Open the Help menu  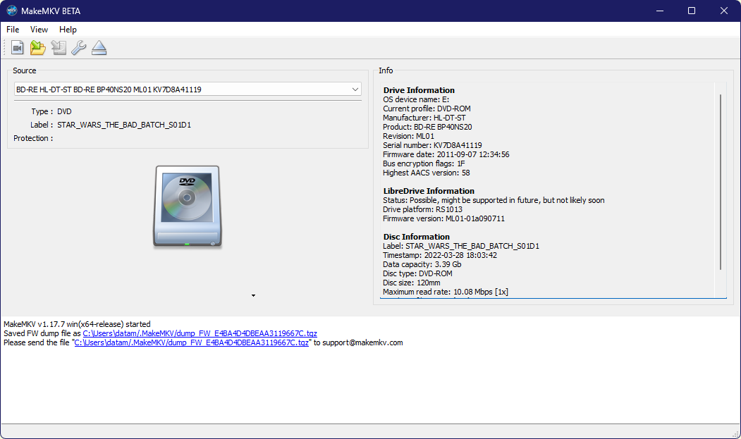click(68, 30)
